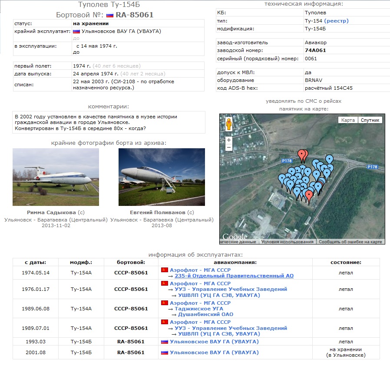
Task: Switch the map to Карта view
Action: (348, 120)
